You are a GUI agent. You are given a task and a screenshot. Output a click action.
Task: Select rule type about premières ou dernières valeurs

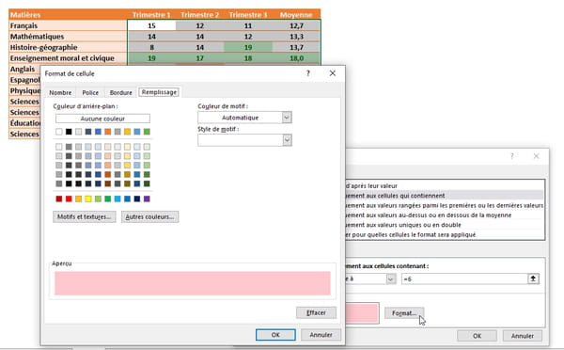(x=445, y=205)
